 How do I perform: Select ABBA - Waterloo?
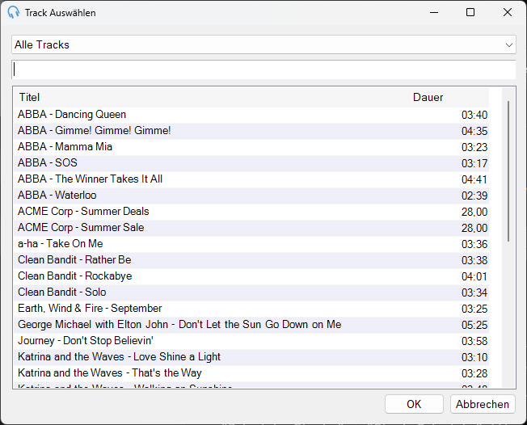point(251,196)
